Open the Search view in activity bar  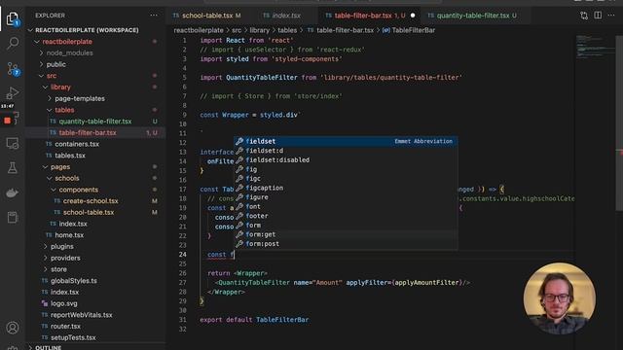pyautogui.click(x=13, y=43)
